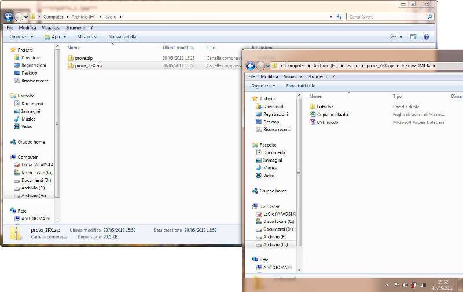Open Visualizza menu in InProvaOM134 window

tap(293, 76)
